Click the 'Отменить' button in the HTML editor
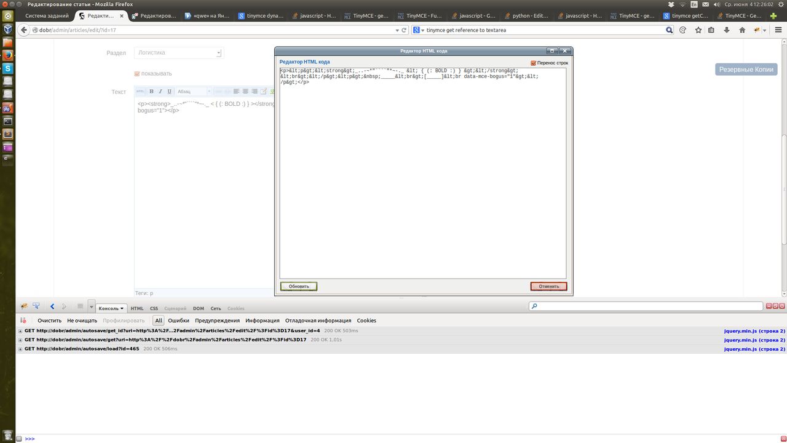The image size is (787, 443). coord(548,286)
